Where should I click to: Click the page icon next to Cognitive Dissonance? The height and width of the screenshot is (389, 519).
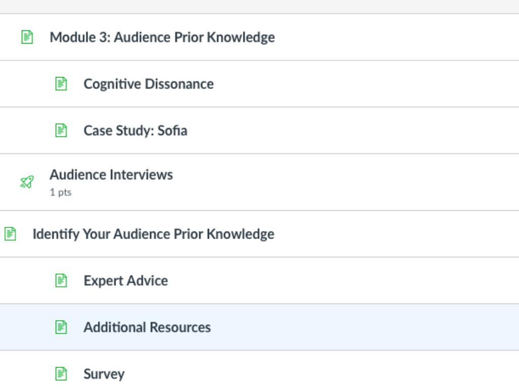pyautogui.click(x=61, y=84)
